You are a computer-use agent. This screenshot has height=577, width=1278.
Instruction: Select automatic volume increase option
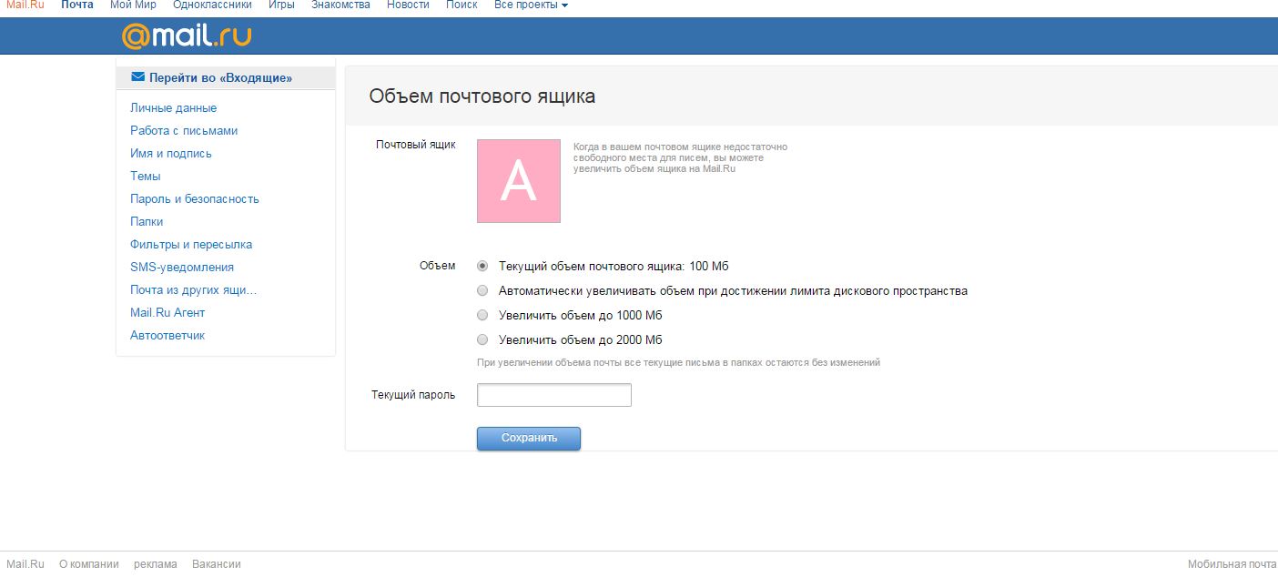coord(482,291)
